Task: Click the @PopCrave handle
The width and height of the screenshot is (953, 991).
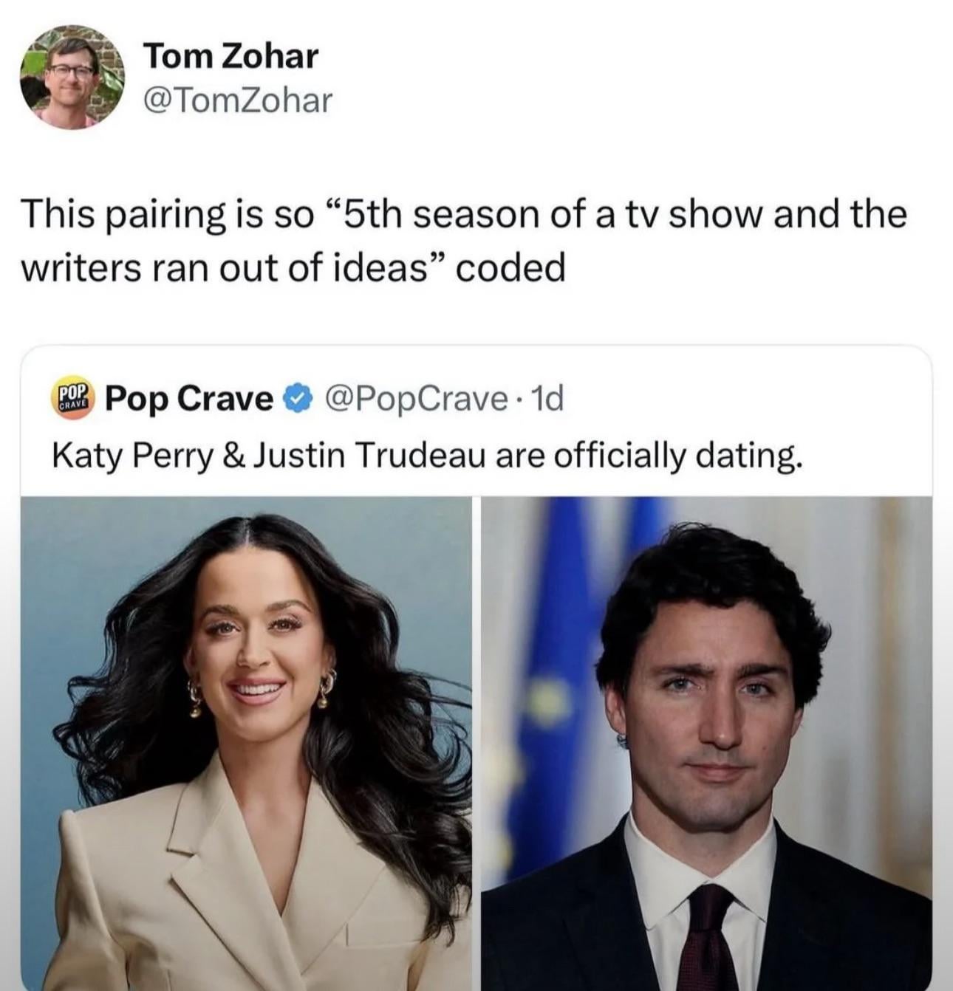Action: pos(411,400)
